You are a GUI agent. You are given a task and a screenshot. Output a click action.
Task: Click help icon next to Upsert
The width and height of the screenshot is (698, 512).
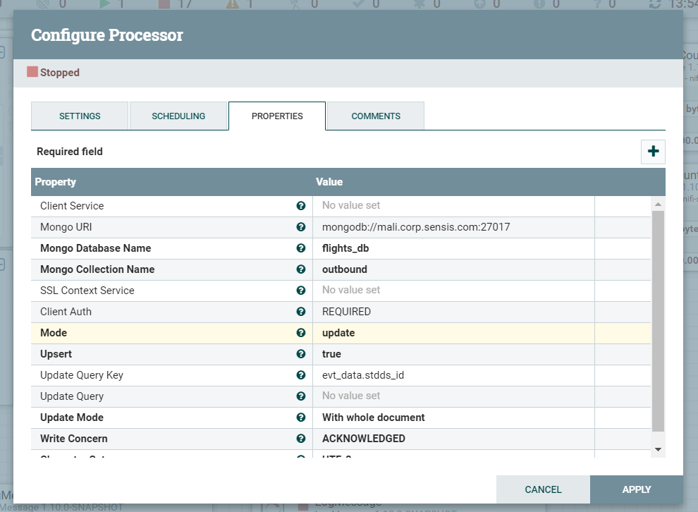(x=301, y=354)
